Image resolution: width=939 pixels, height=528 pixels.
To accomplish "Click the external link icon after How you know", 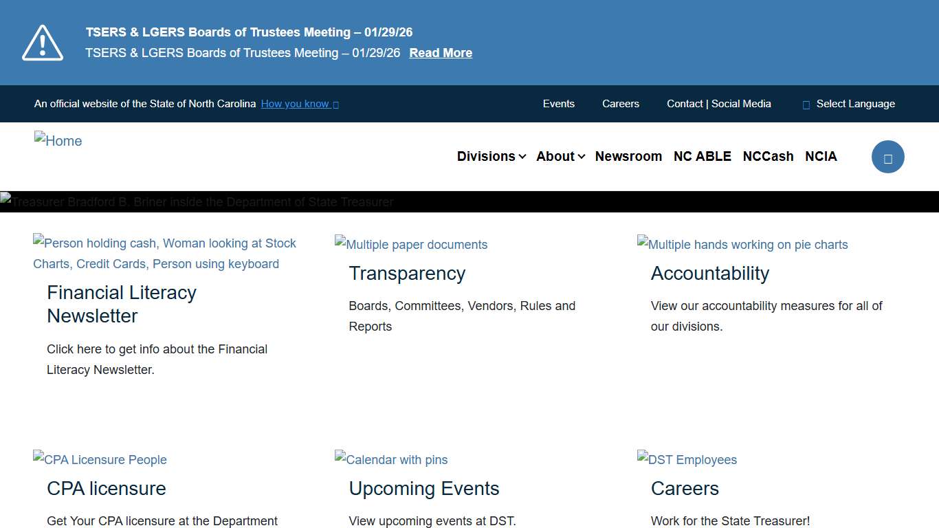I will 335,104.
